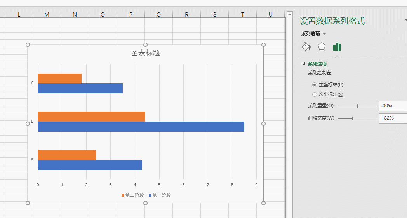Click the scroll up arrow of the sheet

pyautogui.click(x=290, y=14)
